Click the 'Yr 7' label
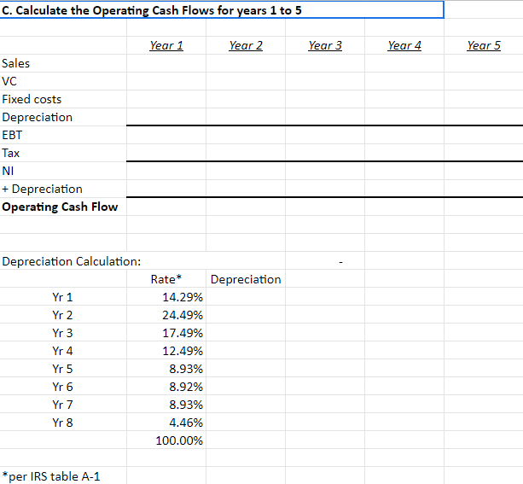The height and width of the screenshot is (484, 523). point(62,405)
